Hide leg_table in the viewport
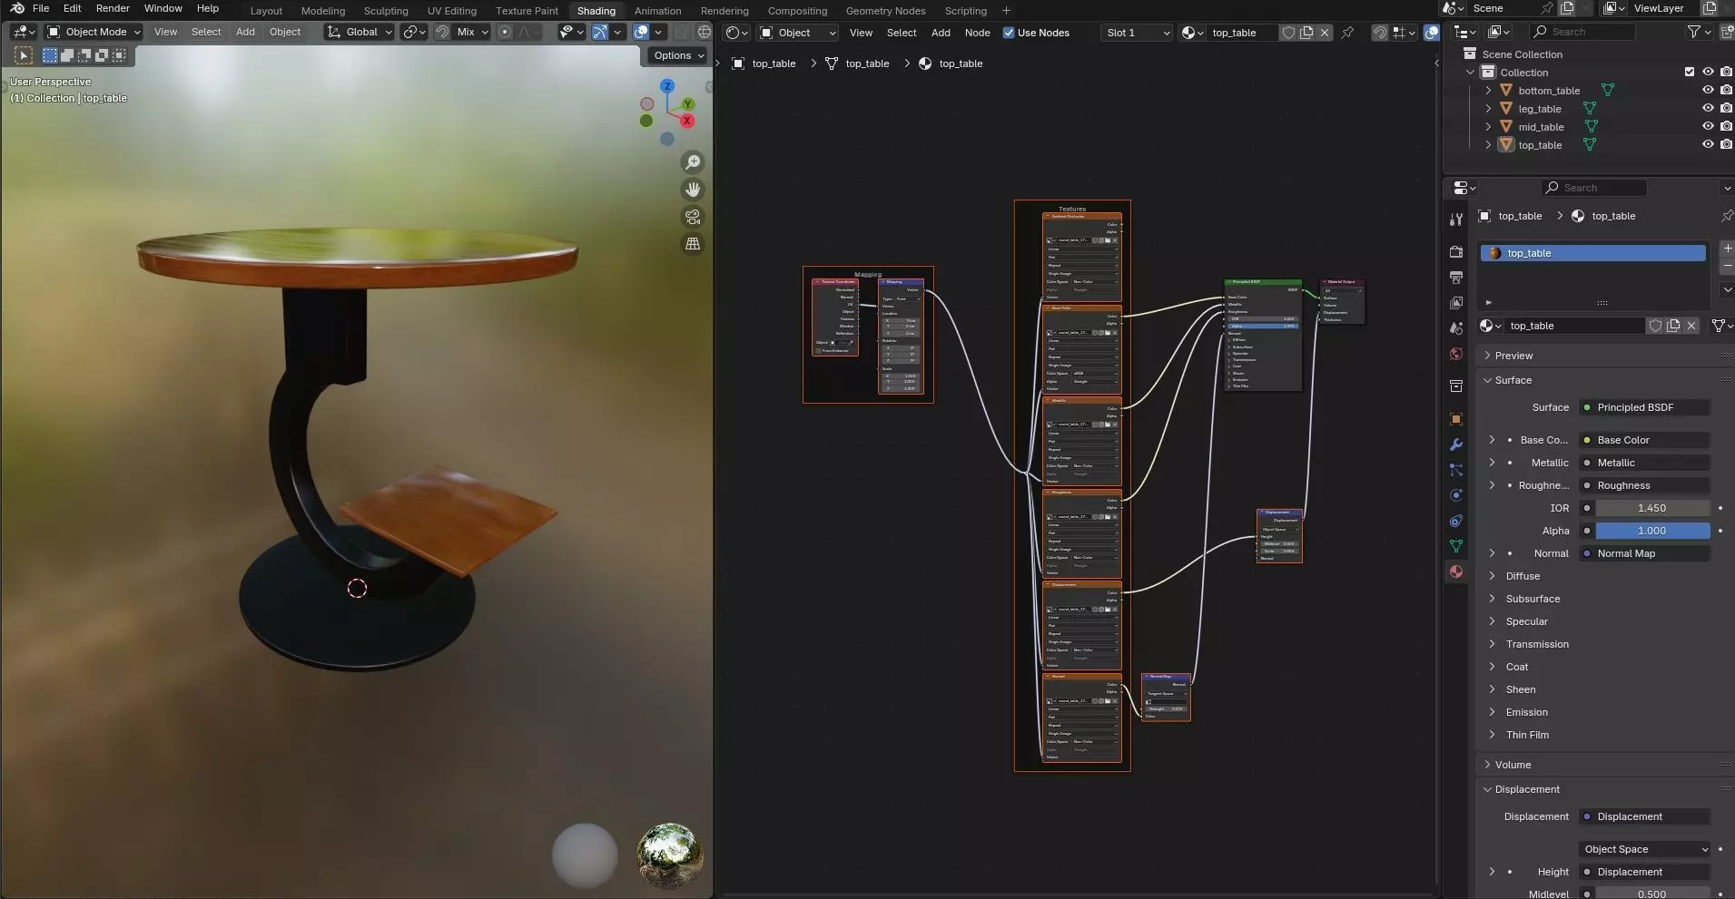Viewport: 1735px width, 899px height. [1708, 109]
